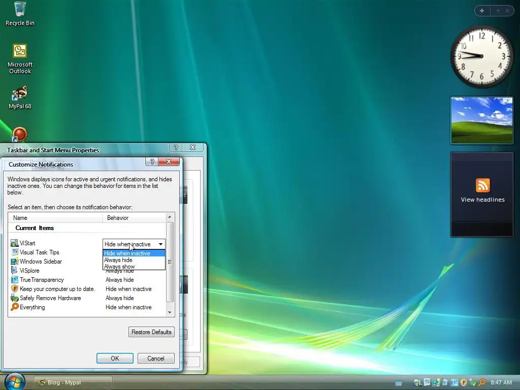Click the RSS feed icon in the gadget
This screenshot has width=520, height=390.
click(482, 185)
